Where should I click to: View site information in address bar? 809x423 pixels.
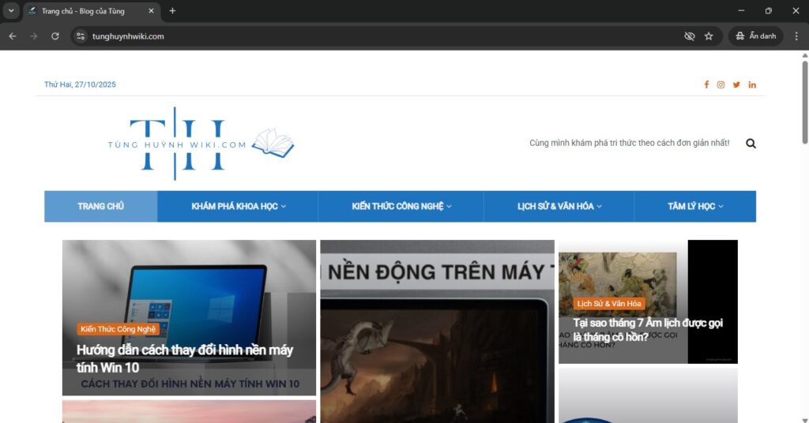point(80,36)
